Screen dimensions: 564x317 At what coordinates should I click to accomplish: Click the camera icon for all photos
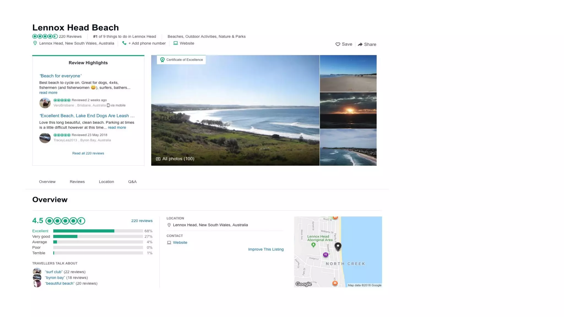coord(158,159)
